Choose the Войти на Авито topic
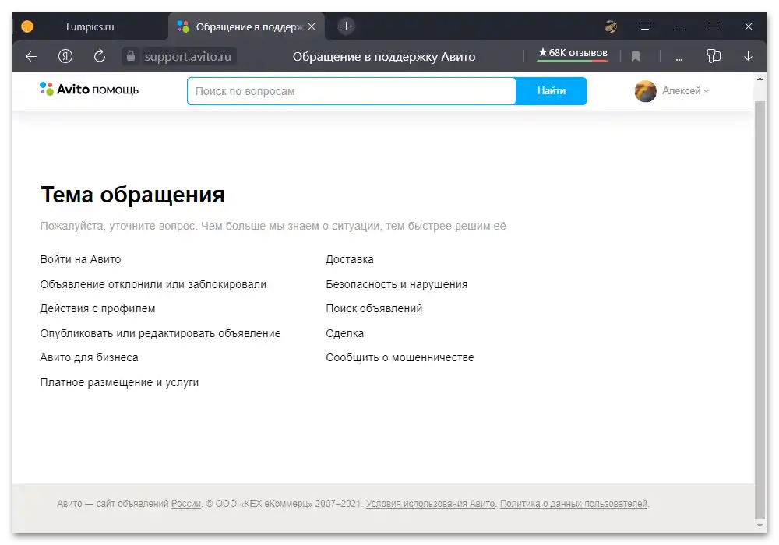The width and height of the screenshot is (779, 545). pos(80,259)
